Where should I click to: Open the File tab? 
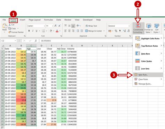(4, 20)
